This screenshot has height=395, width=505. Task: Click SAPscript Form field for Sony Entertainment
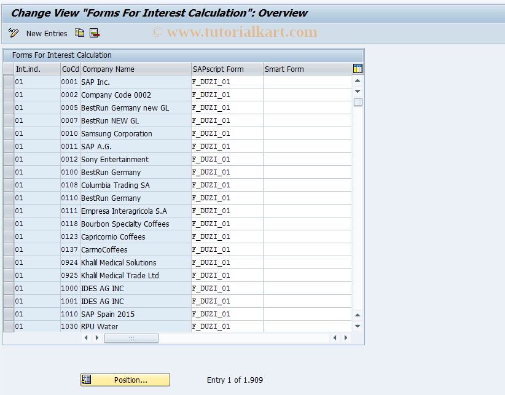(x=227, y=159)
